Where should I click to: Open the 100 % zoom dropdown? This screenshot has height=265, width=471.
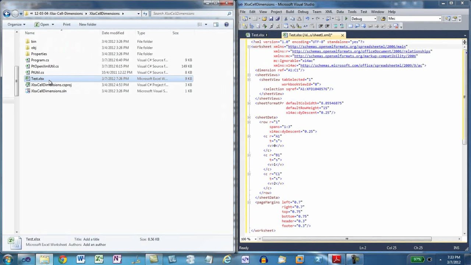pyautogui.click(x=256, y=239)
